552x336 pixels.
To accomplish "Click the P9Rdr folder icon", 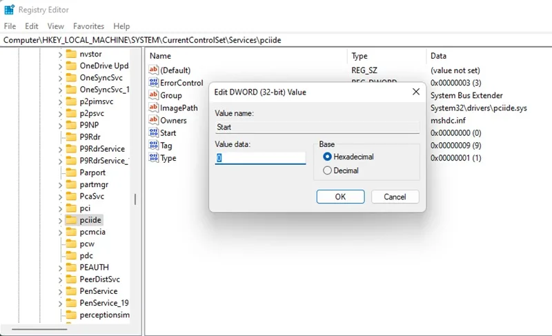I will click(71, 137).
